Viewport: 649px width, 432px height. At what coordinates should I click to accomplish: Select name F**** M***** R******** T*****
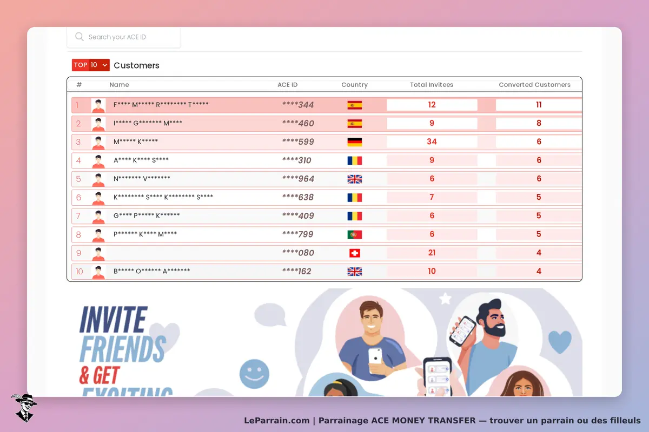tap(161, 104)
